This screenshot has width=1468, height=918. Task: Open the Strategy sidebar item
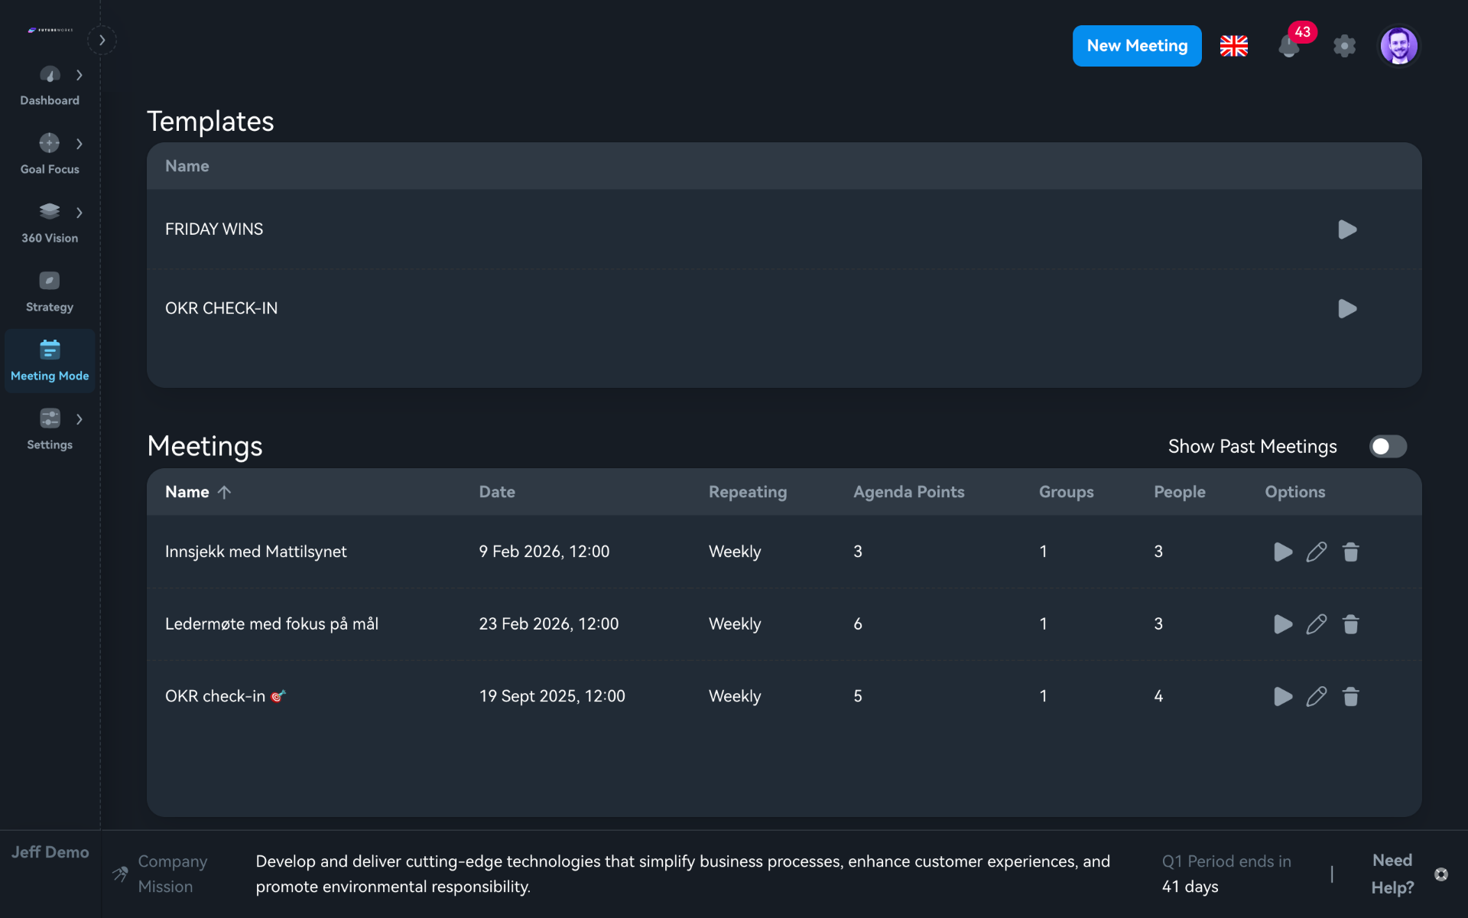50,291
